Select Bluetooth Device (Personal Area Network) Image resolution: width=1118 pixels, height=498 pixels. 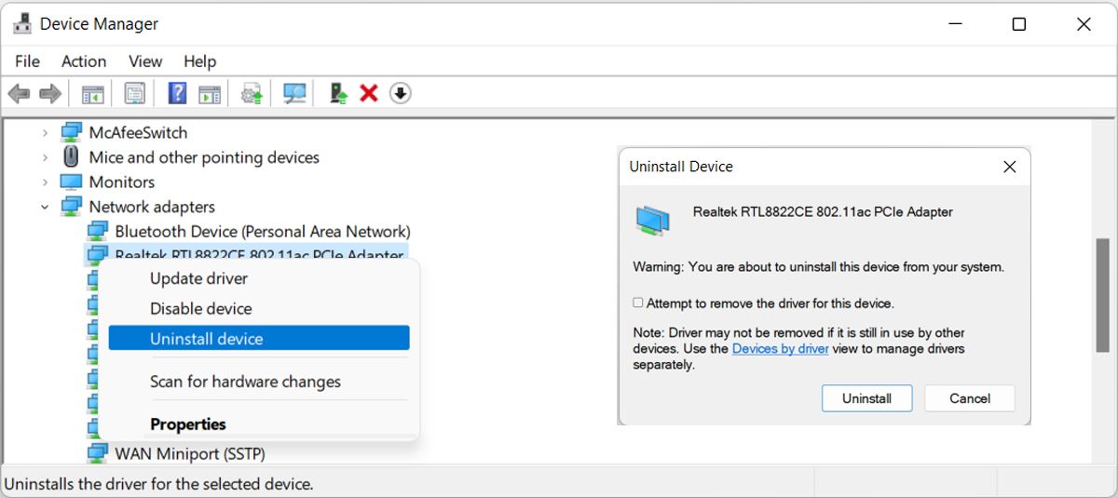pos(263,232)
